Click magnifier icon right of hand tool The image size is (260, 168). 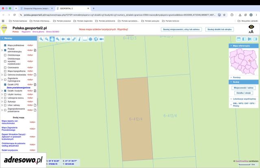coord(58,39)
